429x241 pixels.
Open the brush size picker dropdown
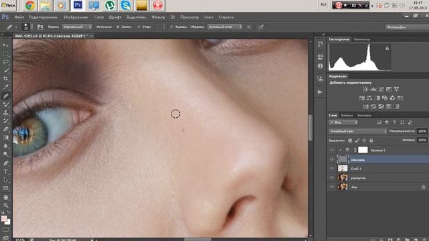32,27
